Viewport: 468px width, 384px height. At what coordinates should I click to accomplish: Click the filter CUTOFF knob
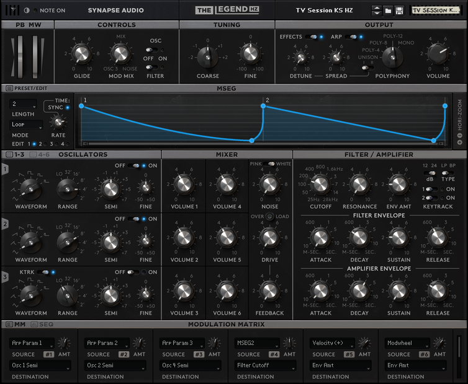[320, 185]
